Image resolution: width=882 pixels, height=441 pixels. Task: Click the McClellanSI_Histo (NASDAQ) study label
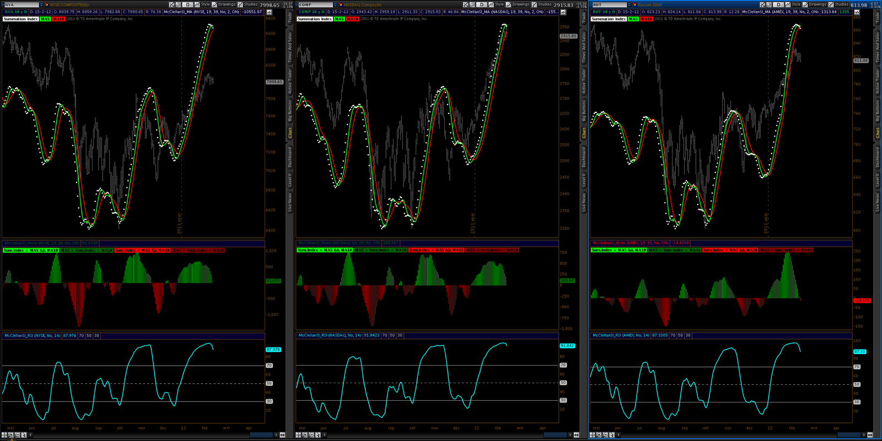tap(347, 243)
